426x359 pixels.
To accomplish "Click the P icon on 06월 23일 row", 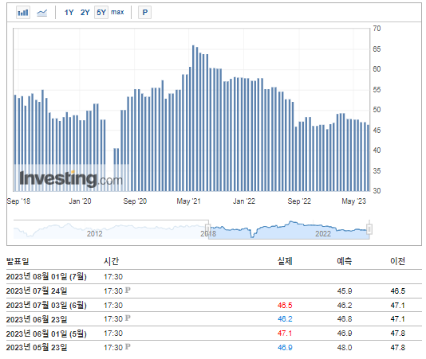I will click(128, 318).
